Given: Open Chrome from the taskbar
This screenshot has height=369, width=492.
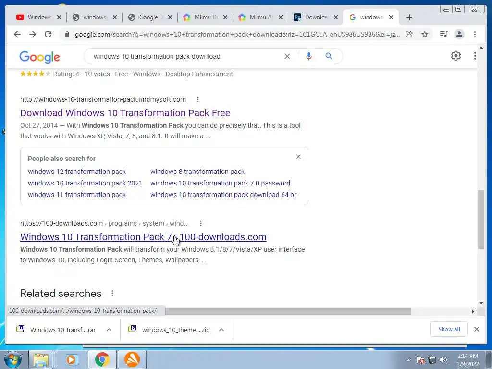Looking at the screenshot, I should [x=102, y=359].
